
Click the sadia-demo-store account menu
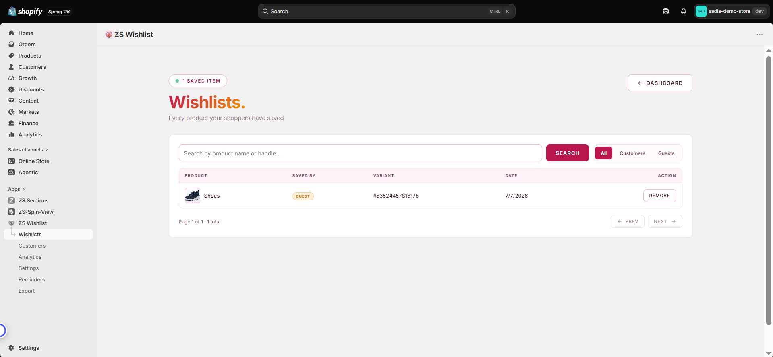[x=732, y=11]
